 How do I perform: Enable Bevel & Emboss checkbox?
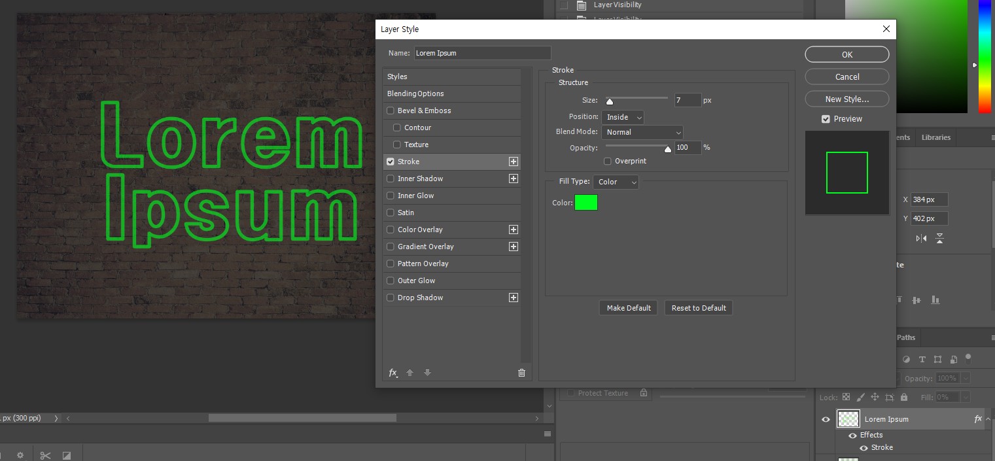pyautogui.click(x=391, y=111)
